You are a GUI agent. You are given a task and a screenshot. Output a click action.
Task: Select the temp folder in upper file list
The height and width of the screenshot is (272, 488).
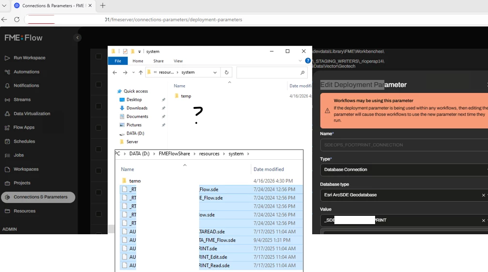tap(186, 96)
